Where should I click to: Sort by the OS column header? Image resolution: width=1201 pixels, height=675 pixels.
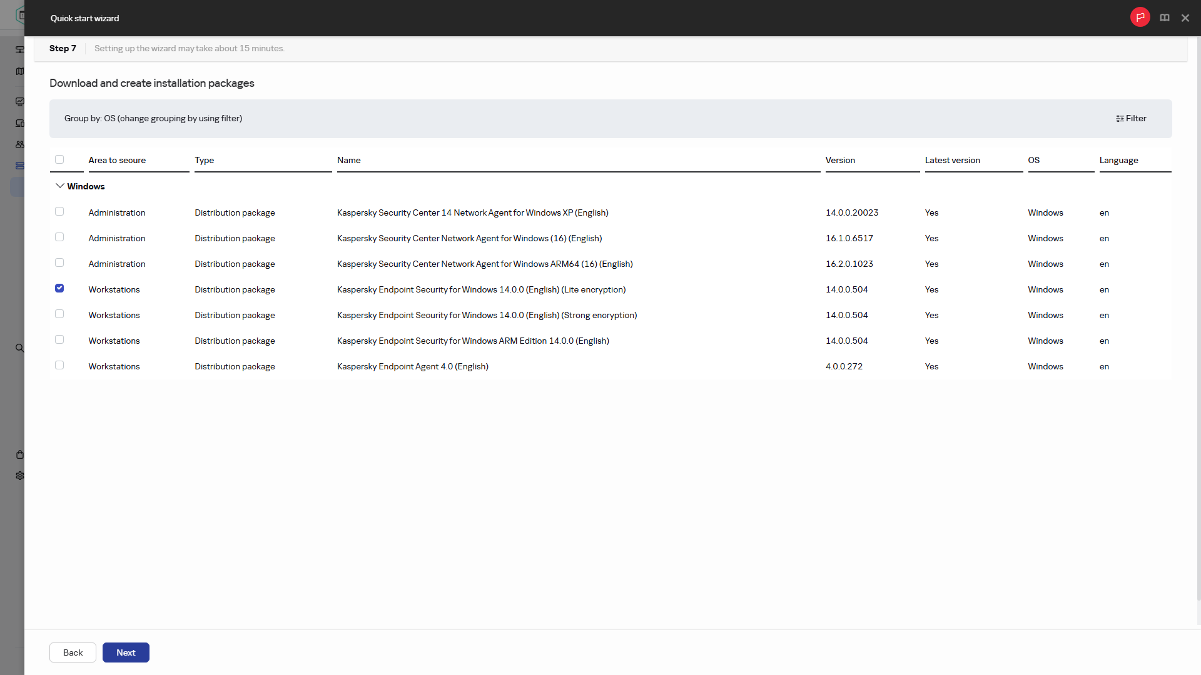coord(1033,161)
